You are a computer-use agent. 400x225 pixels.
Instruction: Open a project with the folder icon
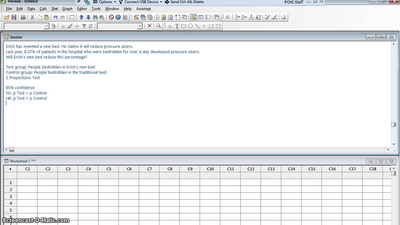coord(7,17)
